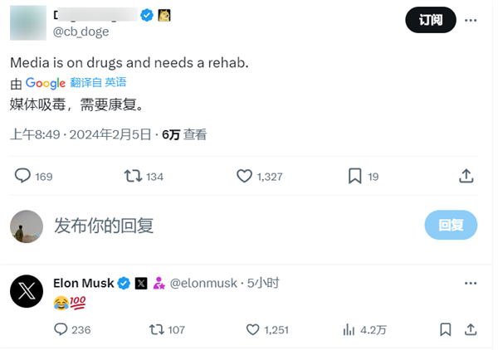This screenshot has width=498, height=350.
Task: Repost Elon Musk's reply
Action: click(x=155, y=329)
